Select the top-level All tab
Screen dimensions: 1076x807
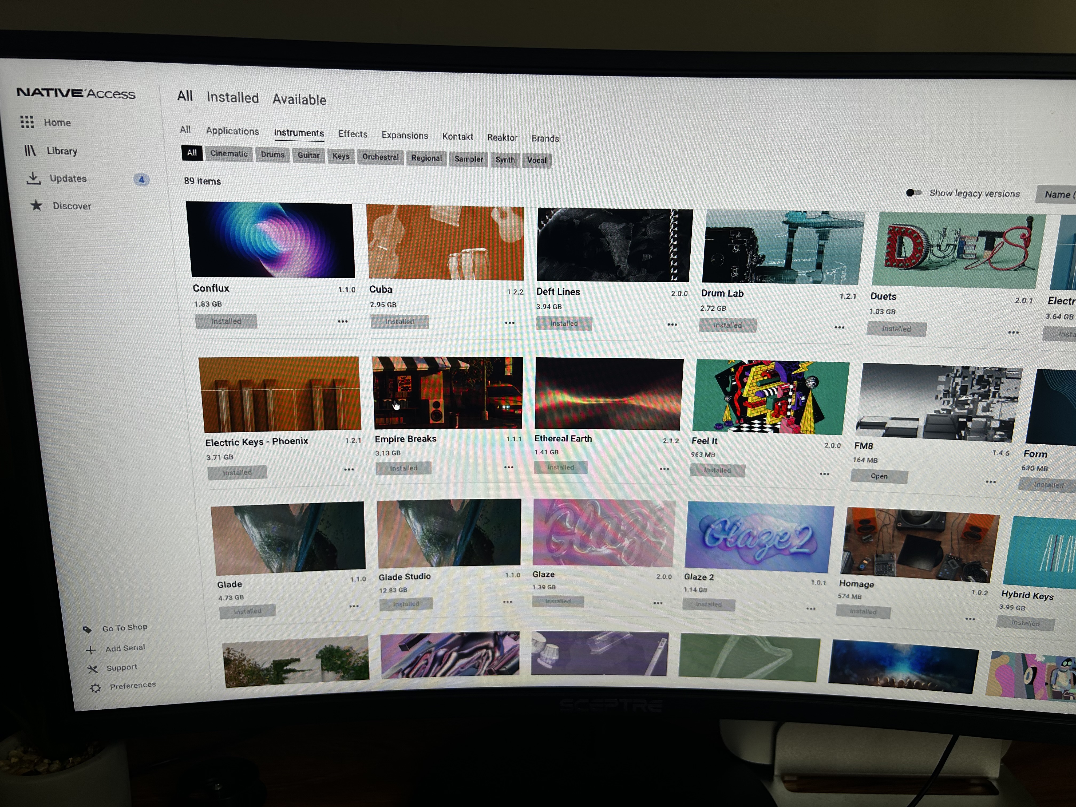(x=185, y=95)
